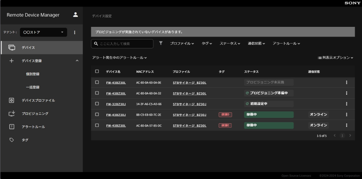Expand the ステータス filter dropdown
The height and width of the screenshot is (179, 362).
pos(230,44)
